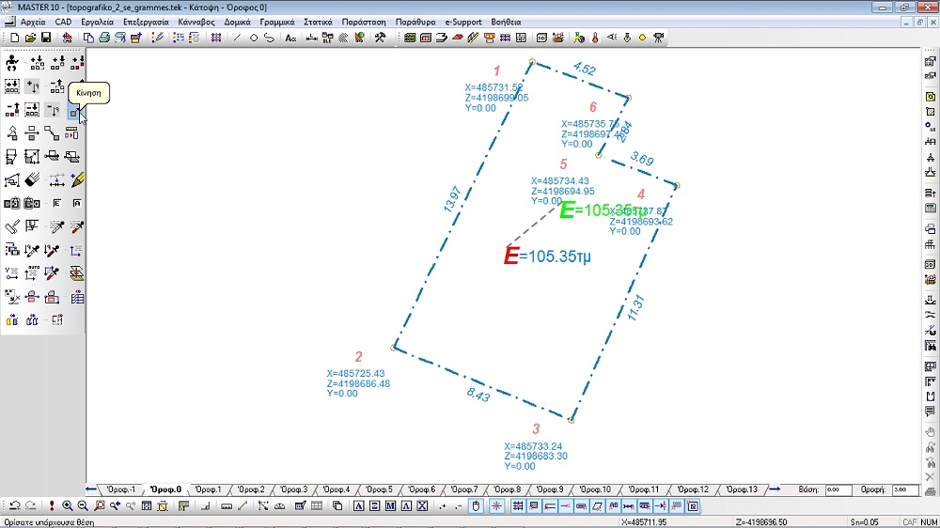Toggle the star snap button
Image resolution: width=940 pixels, height=528 pixels.
[496, 505]
